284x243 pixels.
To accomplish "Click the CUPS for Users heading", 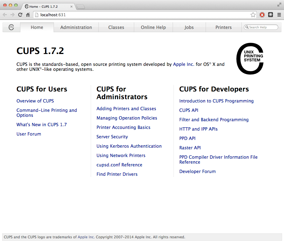I will point(42,89).
